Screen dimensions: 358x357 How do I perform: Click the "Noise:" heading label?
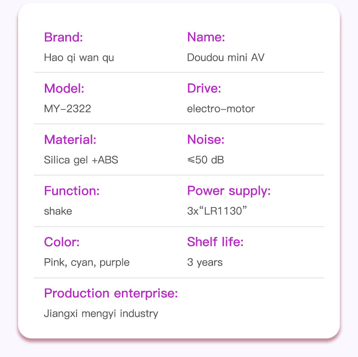click(205, 140)
